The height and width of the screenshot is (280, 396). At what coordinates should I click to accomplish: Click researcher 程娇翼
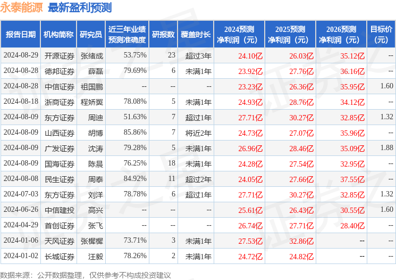click(92, 102)
